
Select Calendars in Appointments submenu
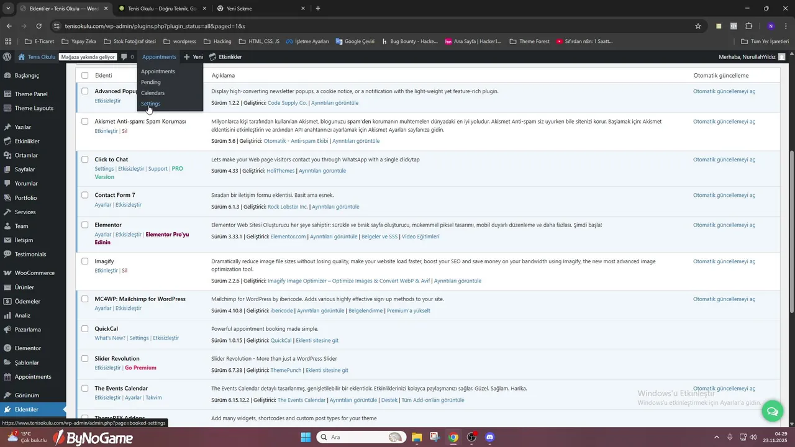(x=153, y=93)
